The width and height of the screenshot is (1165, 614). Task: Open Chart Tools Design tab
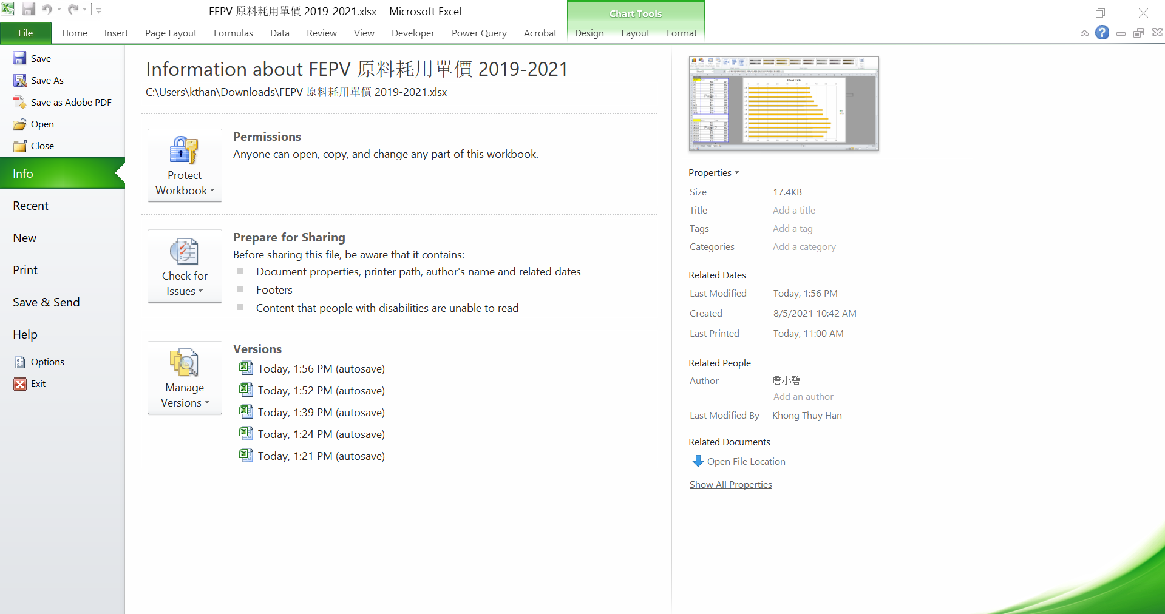pos(589,33)
